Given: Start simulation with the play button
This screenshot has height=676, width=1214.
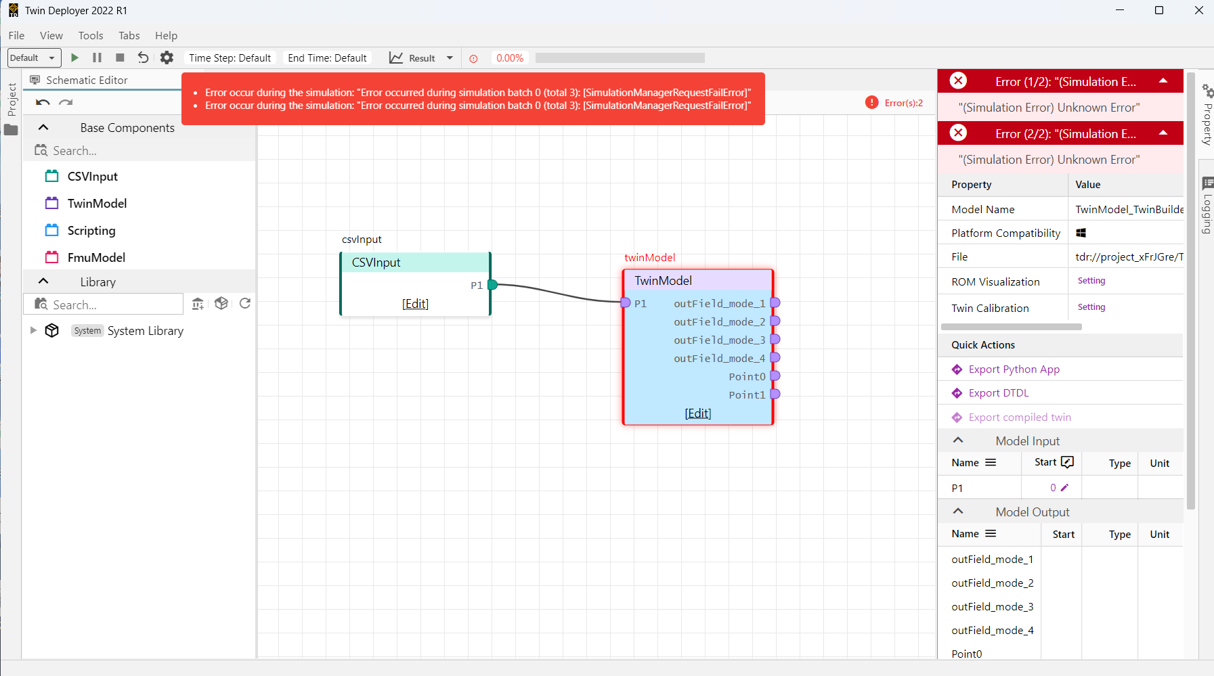Looking at the screenshot, I should pos(74,58).
